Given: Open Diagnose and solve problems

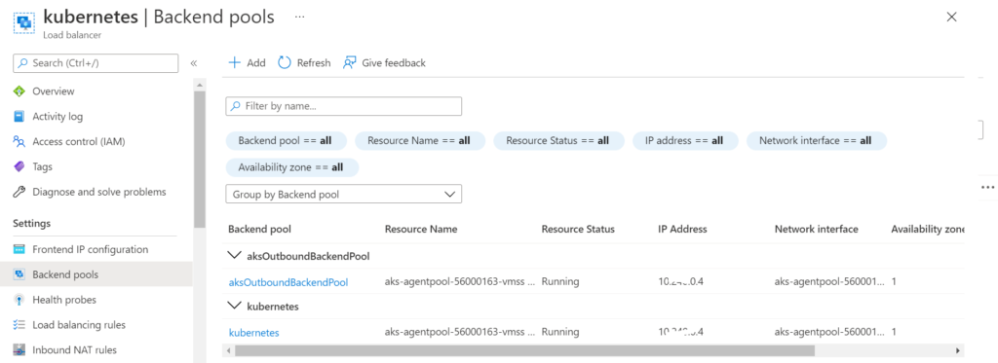Looking at the screenshot, I should pyautogui.click(x=98, y=192).
